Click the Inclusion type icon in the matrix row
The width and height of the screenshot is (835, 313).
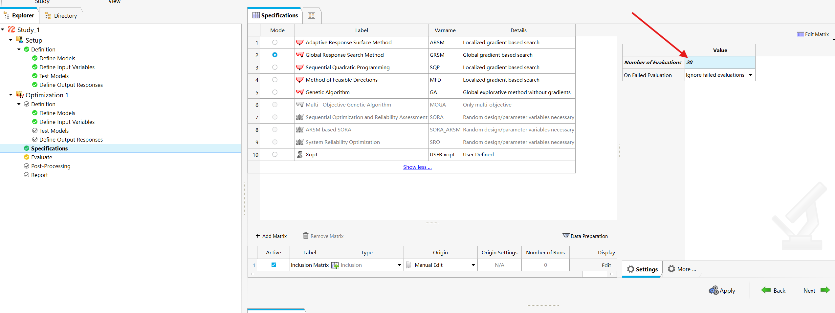click(x=335, y=265)
